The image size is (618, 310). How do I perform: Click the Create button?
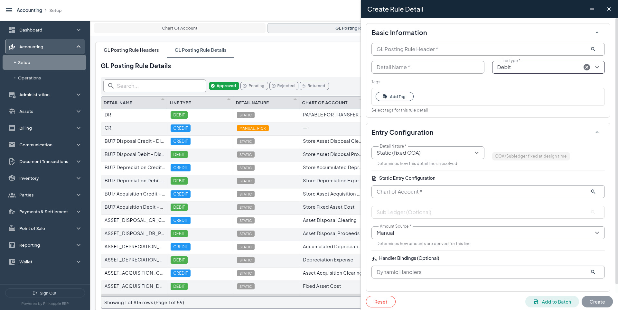597,302
